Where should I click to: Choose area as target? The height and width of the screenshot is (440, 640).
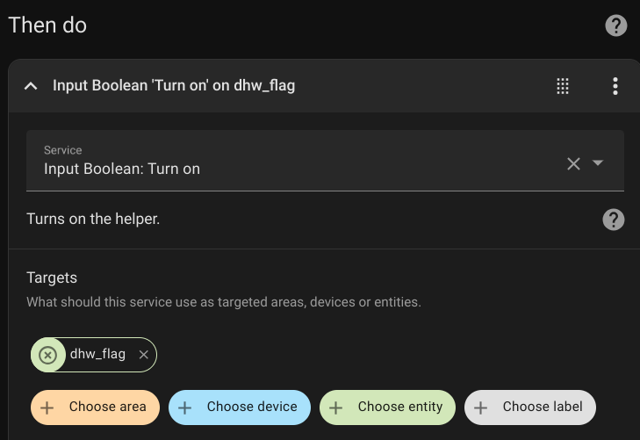(107, 408)
